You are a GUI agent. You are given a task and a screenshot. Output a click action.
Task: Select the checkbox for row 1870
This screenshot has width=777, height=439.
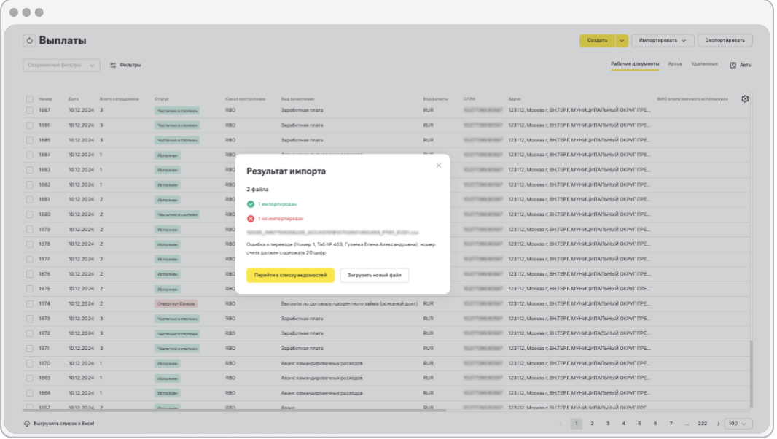click(30, 362)
